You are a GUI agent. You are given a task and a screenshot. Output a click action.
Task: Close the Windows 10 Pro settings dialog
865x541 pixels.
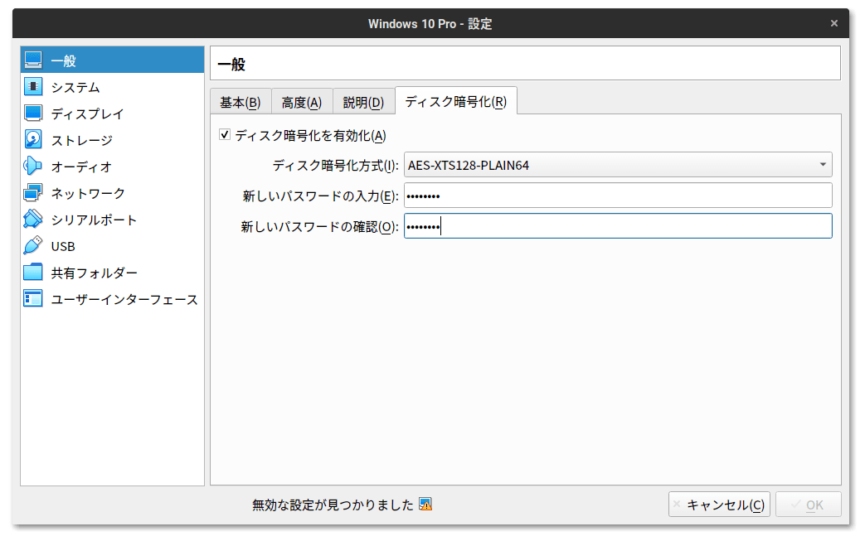coord(834,23)
